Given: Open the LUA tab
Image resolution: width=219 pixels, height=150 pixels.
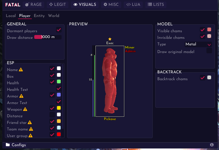Looking at the screenshot, I should [133, 5].
